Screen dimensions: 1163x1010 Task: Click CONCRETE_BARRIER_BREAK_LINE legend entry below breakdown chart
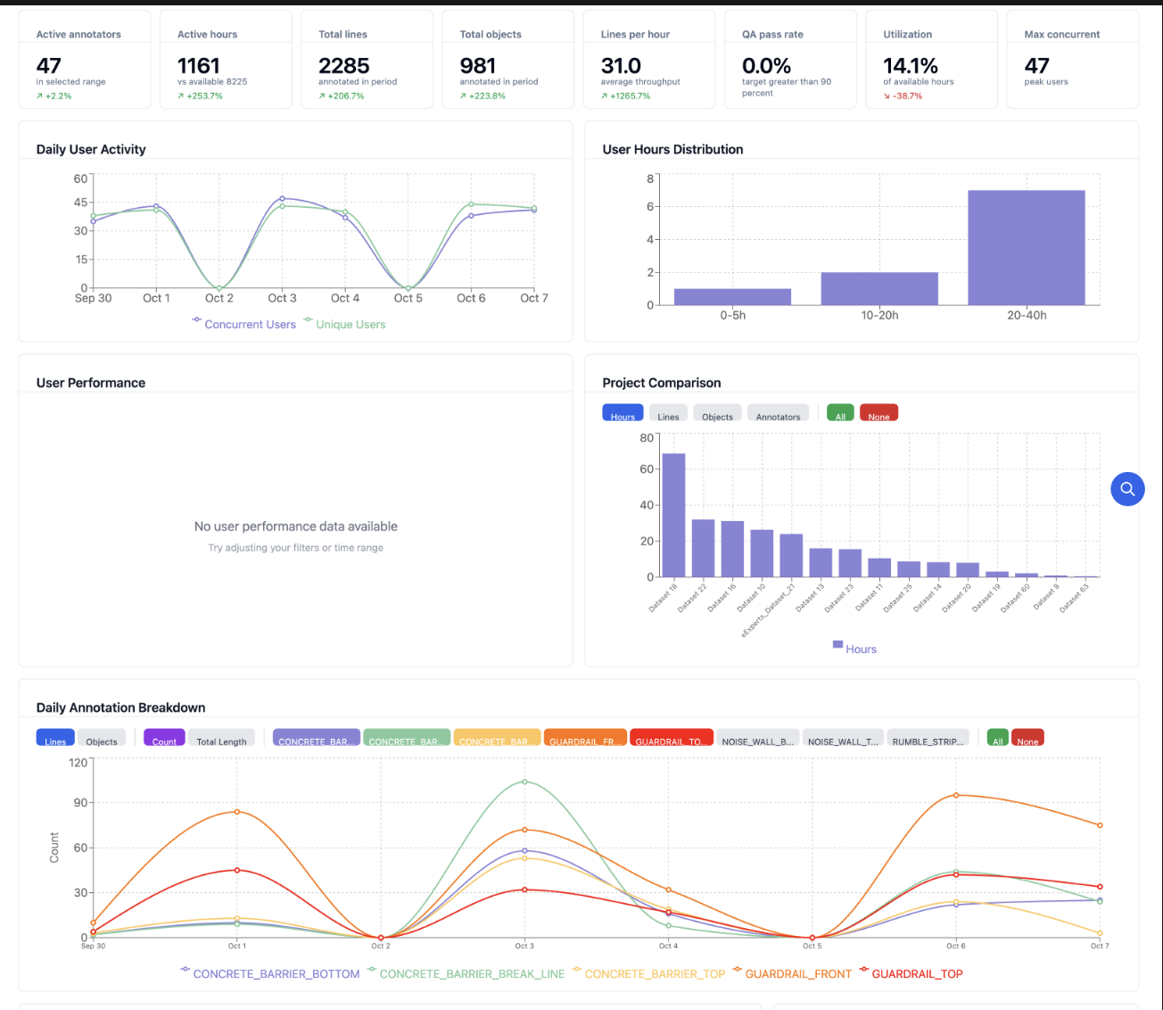coord(466,973)
